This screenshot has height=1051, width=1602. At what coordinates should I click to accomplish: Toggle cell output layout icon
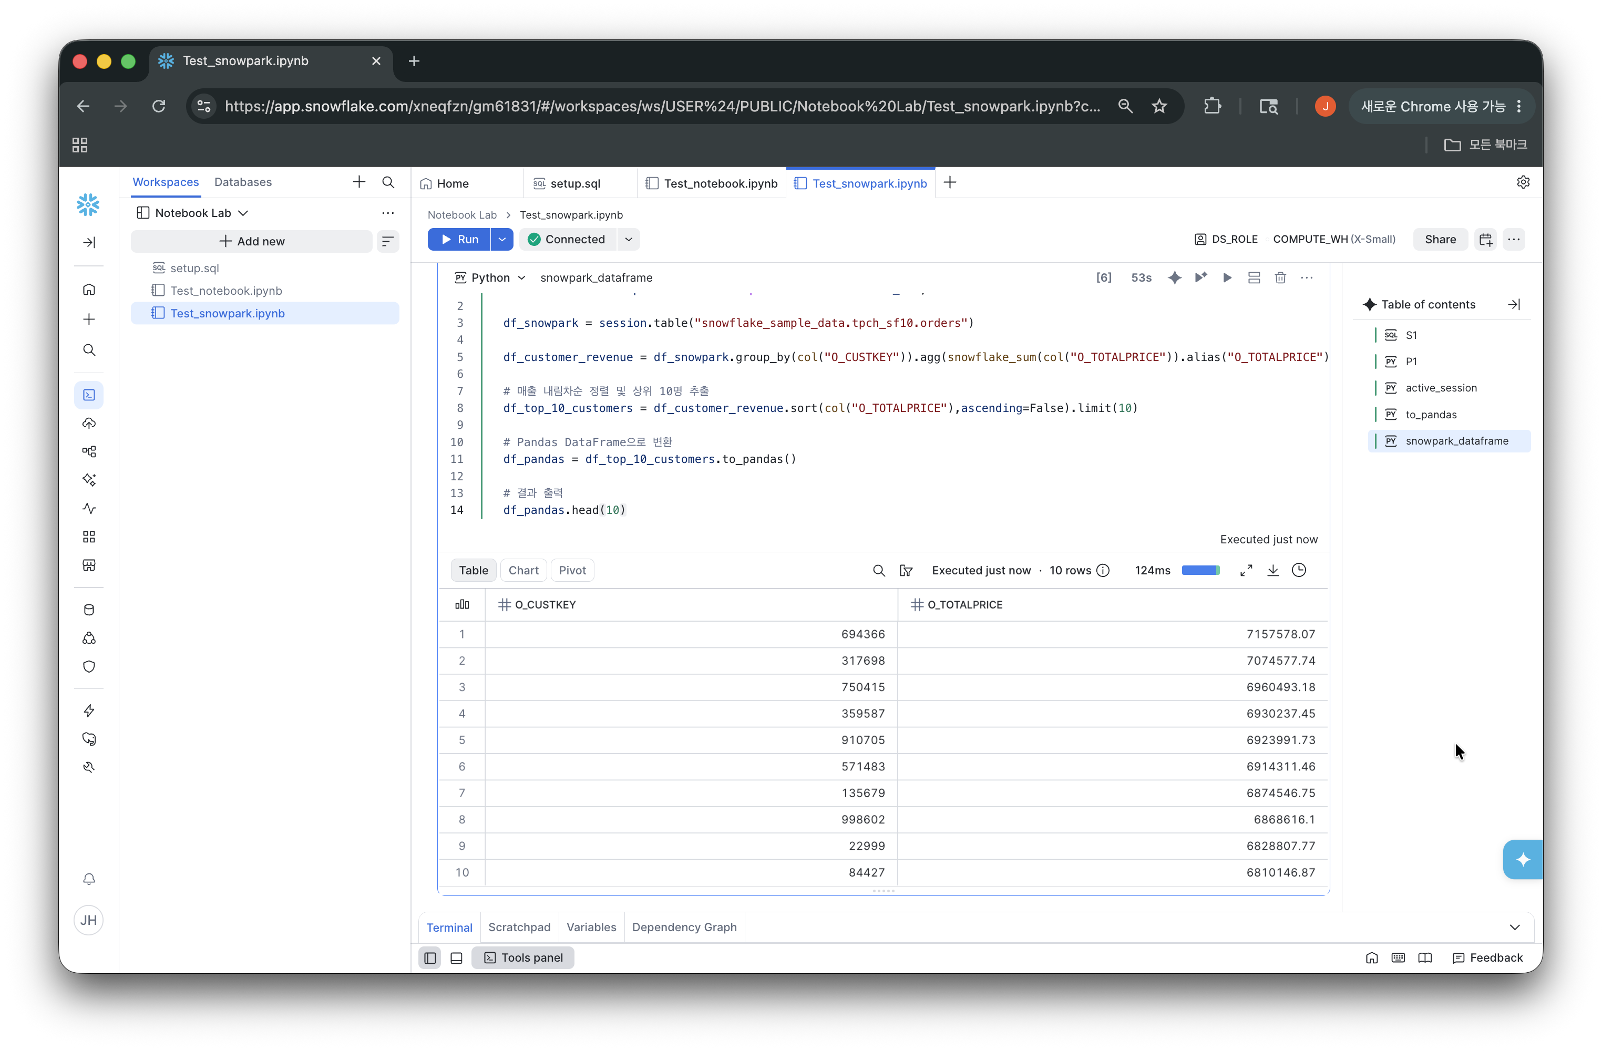(1254, 277)
